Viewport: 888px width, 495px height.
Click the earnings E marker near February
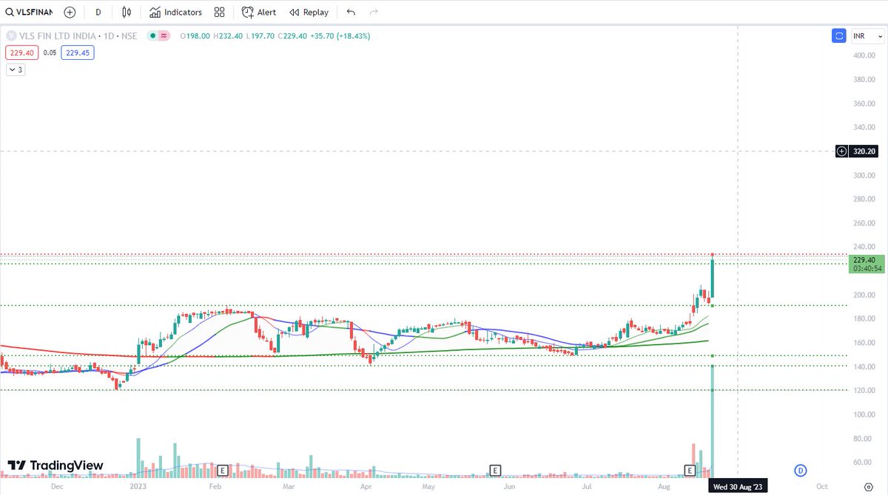(221, 470)
